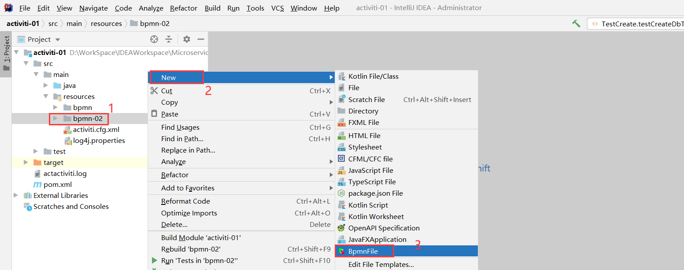The image size is (684, 270).
Task: Click bpmn-02 breadcrumb in navigation bar
Action: pos(150,23)
